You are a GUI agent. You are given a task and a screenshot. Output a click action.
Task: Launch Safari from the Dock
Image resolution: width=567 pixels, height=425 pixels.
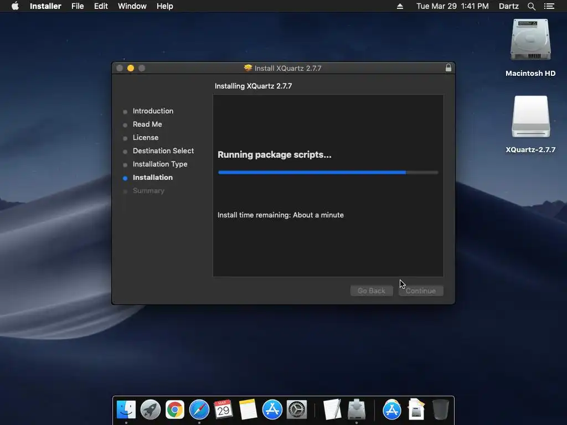(x=199, y=410)
